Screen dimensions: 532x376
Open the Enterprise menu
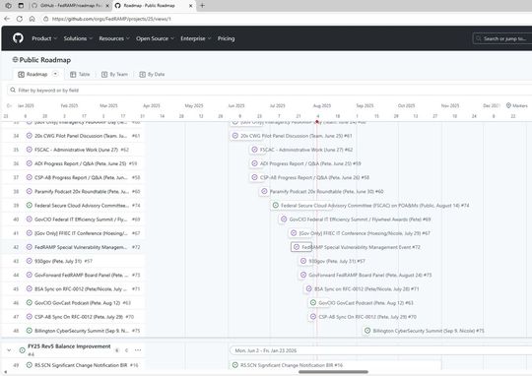click(196, 38)
